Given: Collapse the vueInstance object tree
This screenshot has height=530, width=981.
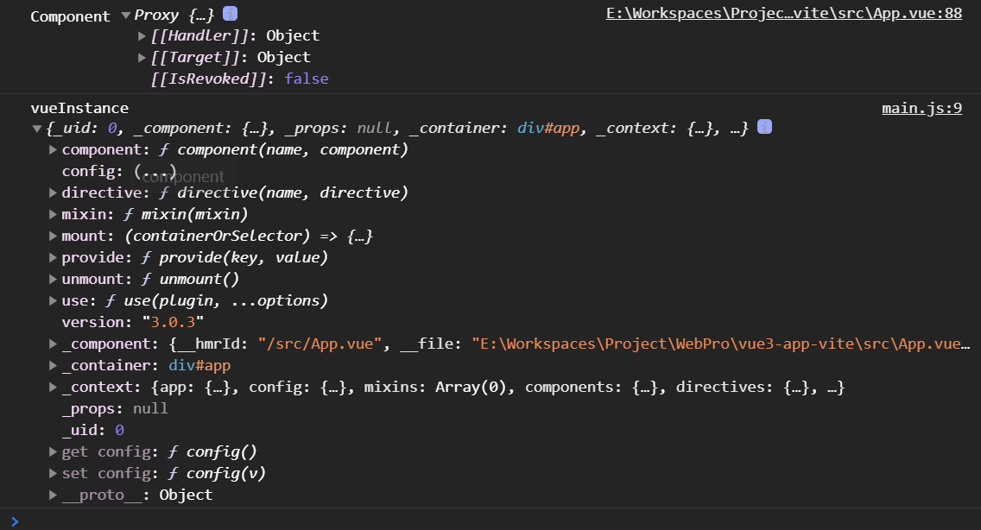Looking at the screenshot, I should pyautogui.click(x=36, y=129).
